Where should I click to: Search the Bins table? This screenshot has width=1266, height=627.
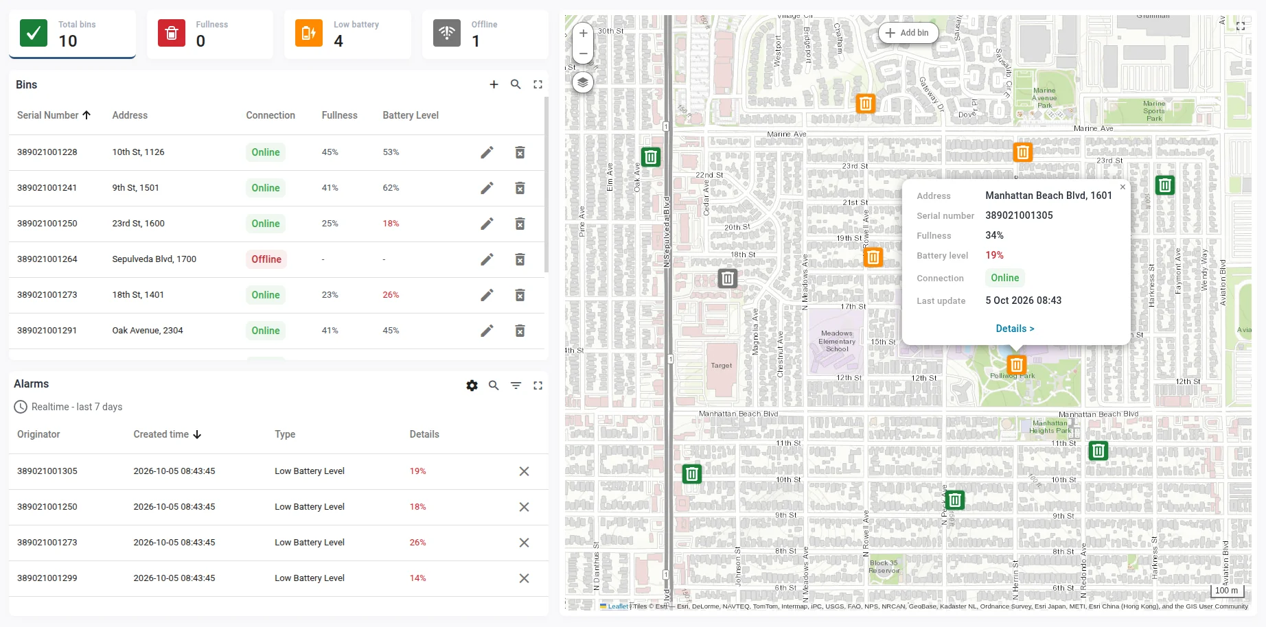[x=516, y=84]
